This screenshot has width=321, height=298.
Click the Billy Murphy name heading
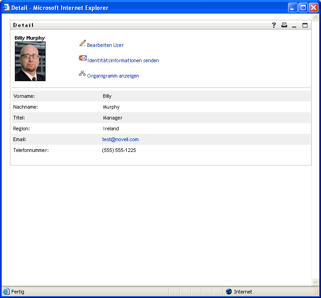30,38
